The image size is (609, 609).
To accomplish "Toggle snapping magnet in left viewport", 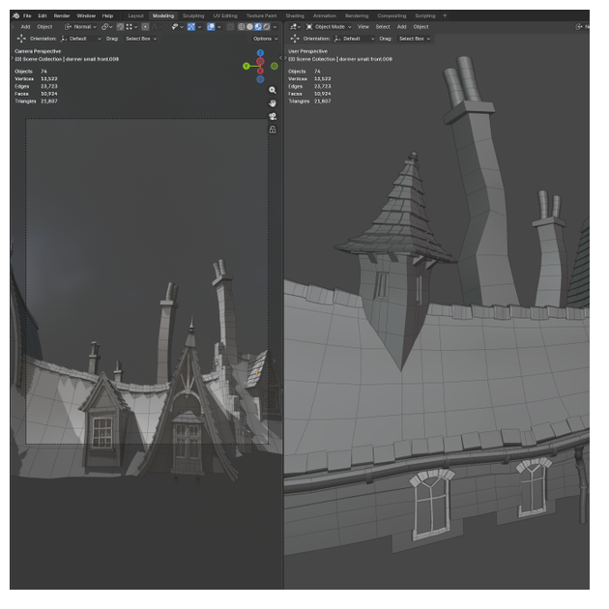I will 120,27.
